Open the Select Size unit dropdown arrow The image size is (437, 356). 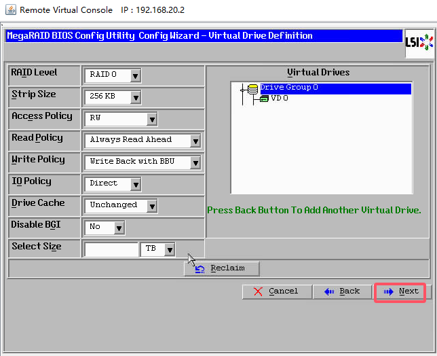click(x=170, y=250)
